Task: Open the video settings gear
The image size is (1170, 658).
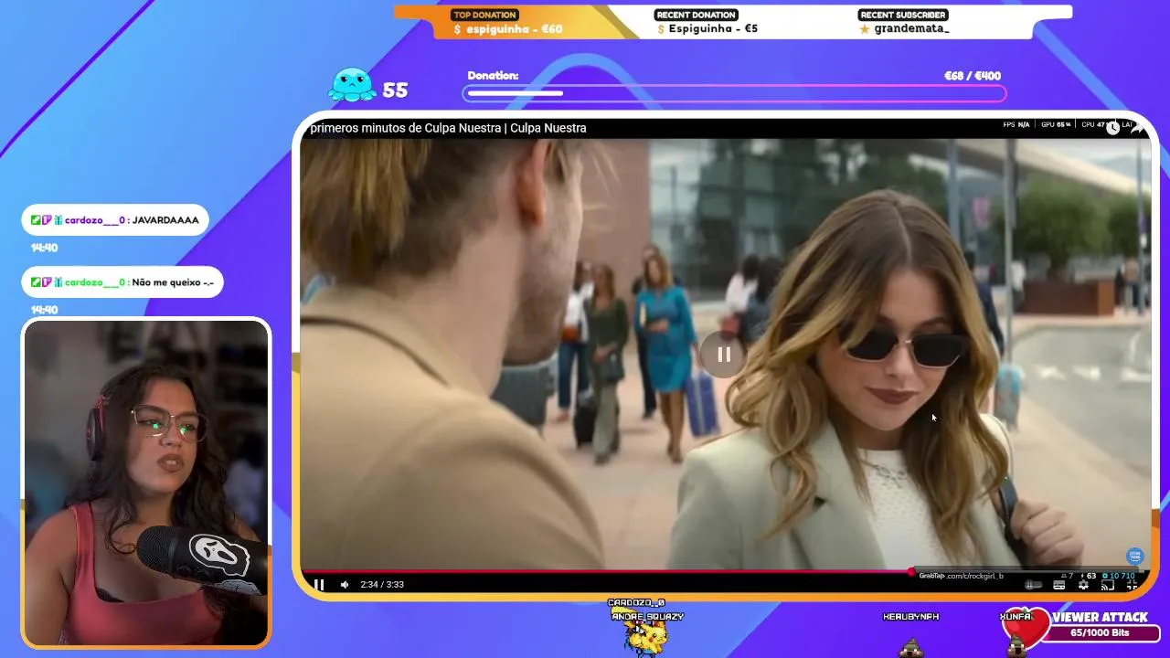Action: click(x=1083, y=585)
